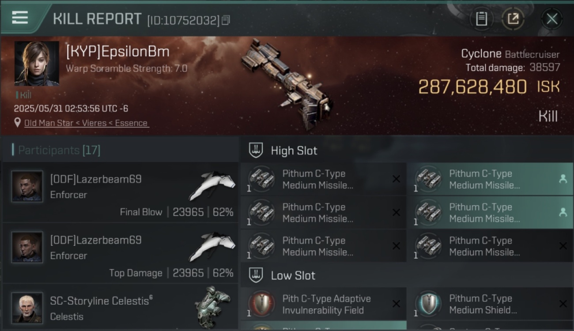Select Pith C-Type Adaptive Invulnerability Field

(323, 304)
